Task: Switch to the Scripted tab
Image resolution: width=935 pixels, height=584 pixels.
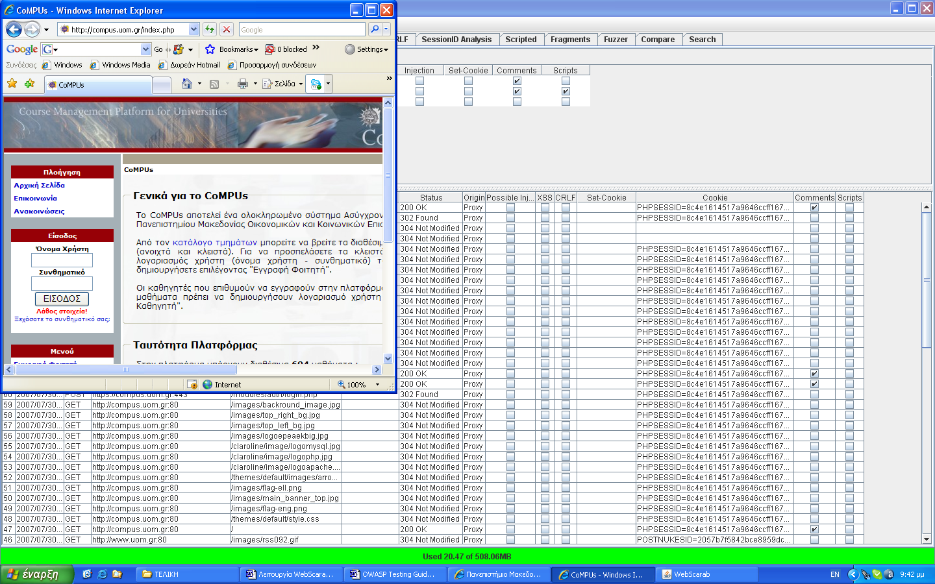Action: point(521,40)
